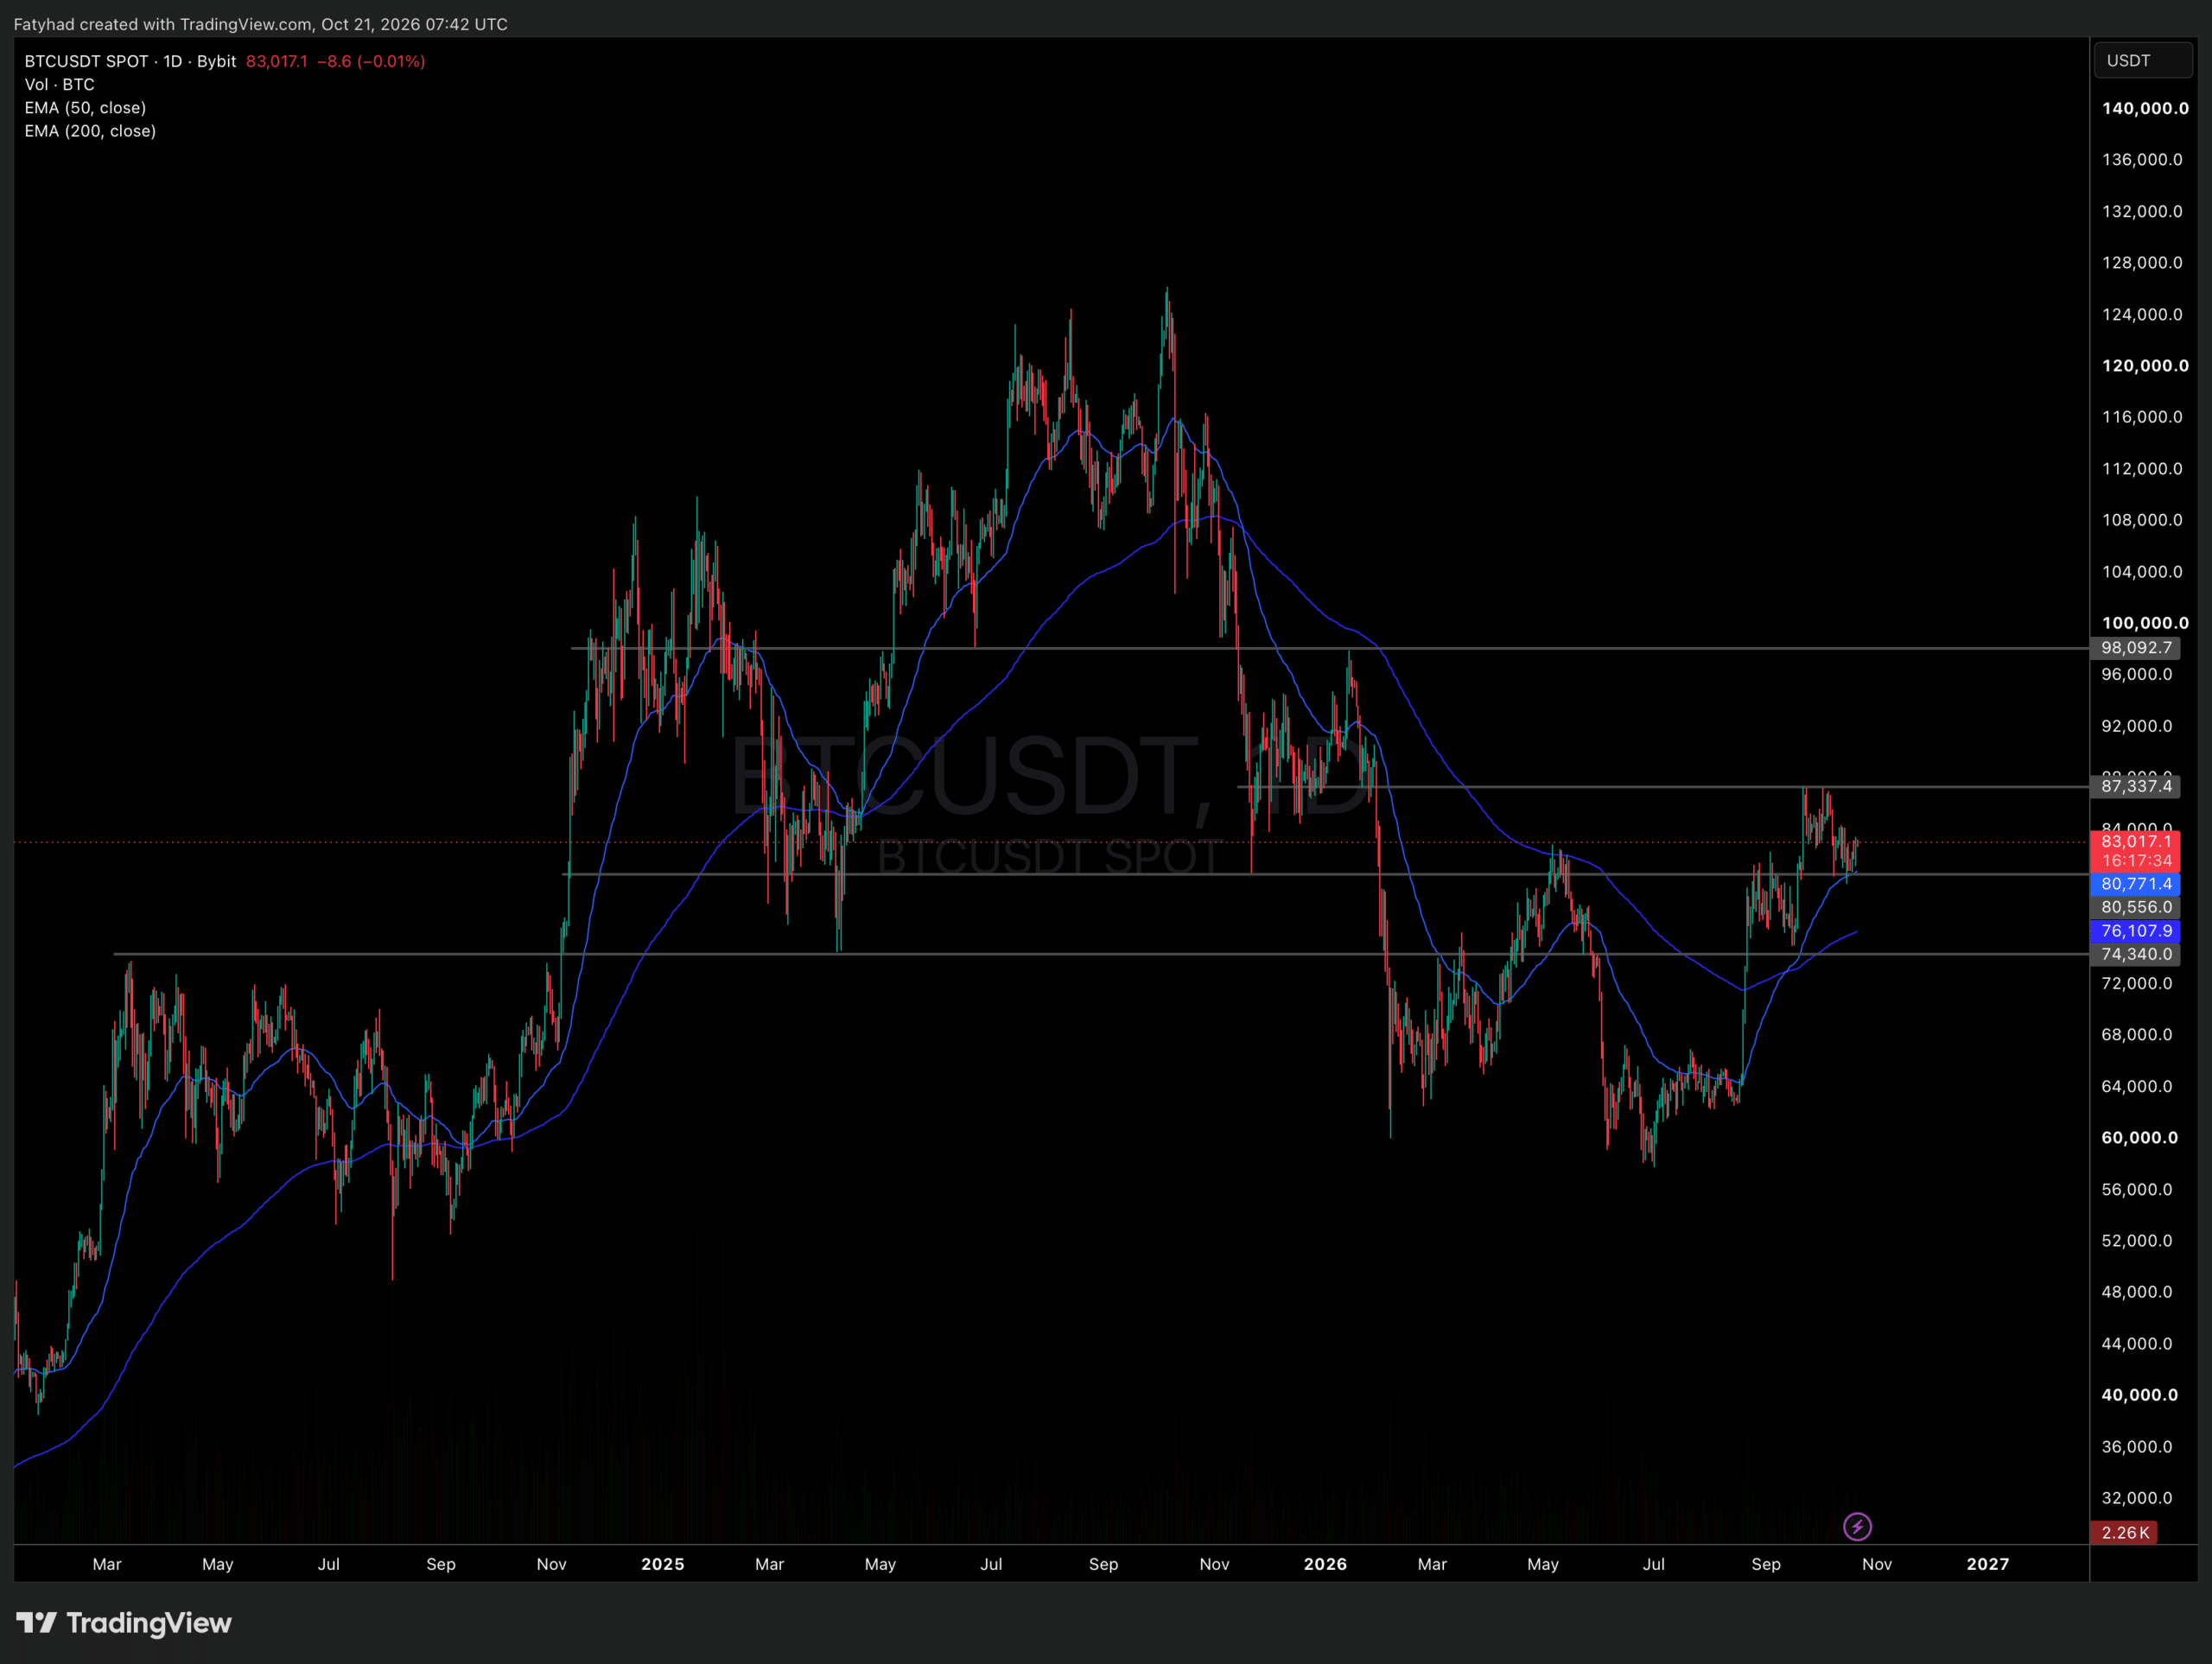Click the 74,340.0 horizontal line price label

(2135, 954)
